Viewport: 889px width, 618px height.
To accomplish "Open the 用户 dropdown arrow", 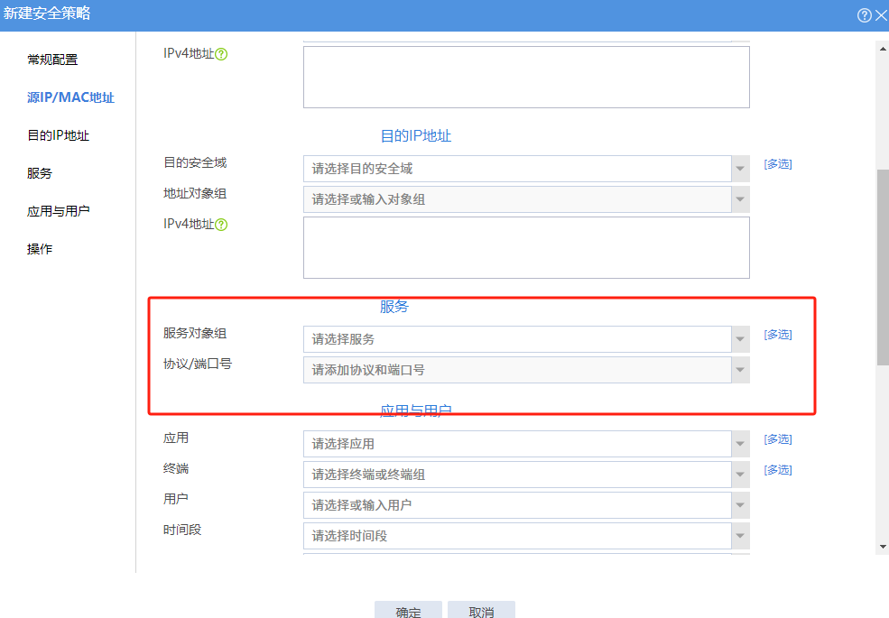I will point(740,505).
